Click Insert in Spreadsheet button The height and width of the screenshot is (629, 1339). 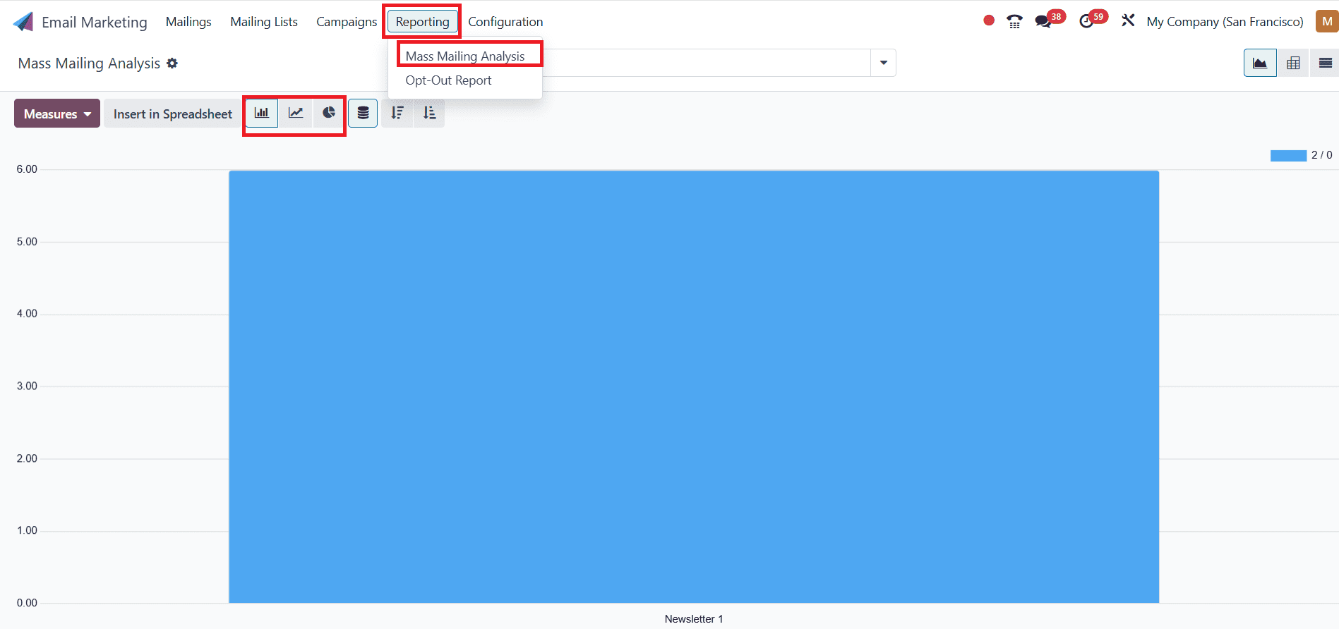pos(173,114)
